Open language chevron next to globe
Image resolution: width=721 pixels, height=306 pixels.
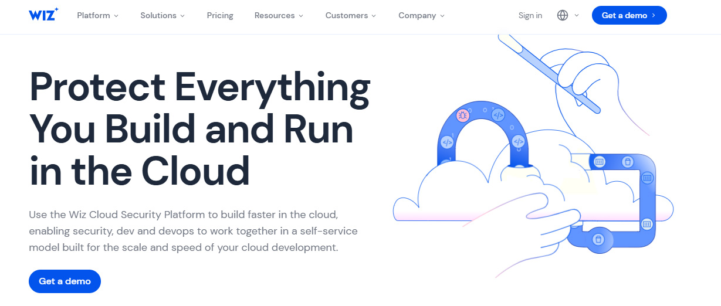[x=577, y=15]
